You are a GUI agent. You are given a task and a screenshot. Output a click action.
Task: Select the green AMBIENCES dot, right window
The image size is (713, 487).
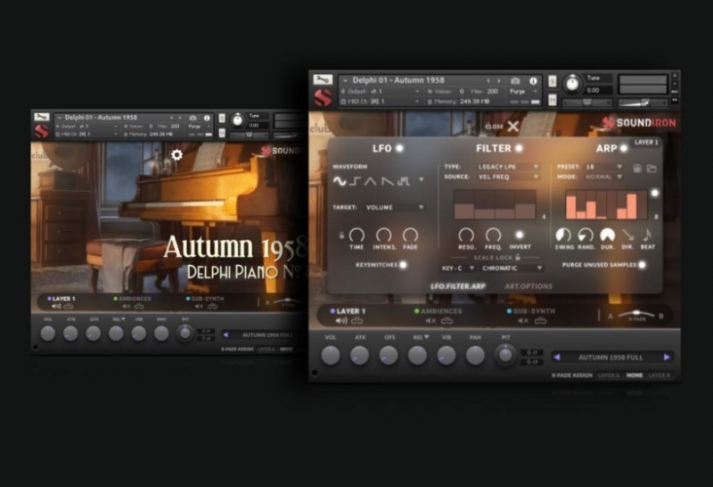click(416, 311)
